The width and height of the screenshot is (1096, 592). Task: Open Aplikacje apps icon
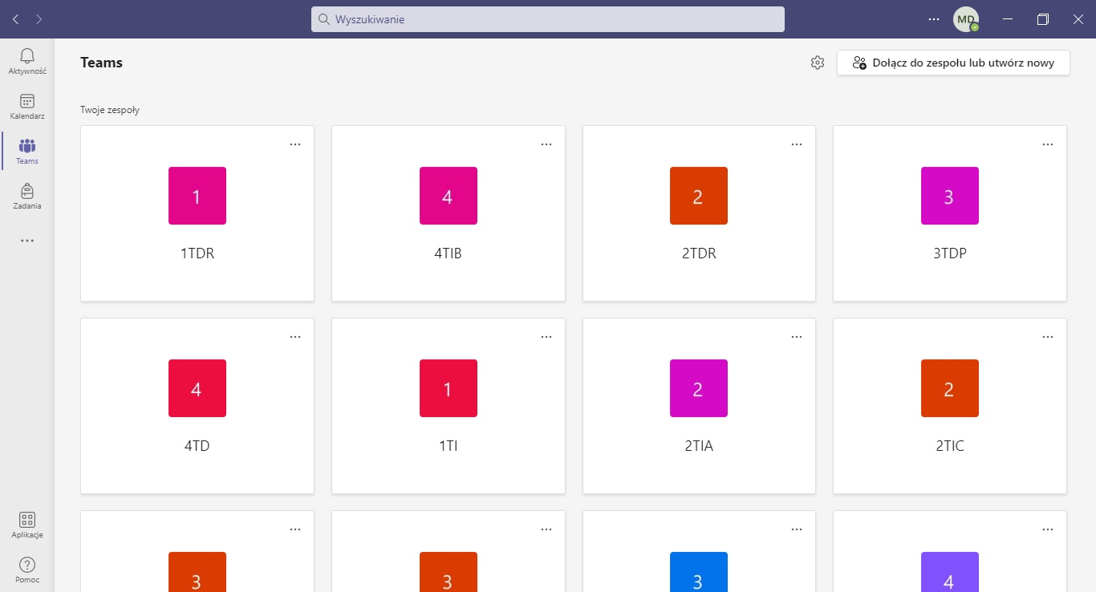pyautogui.click(x=27, y=525)
